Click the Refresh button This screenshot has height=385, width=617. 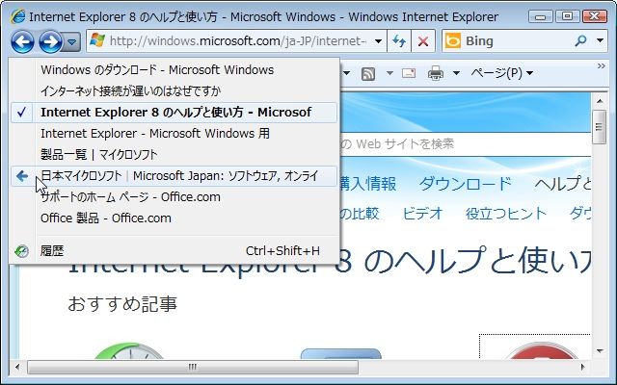pos(399,41)
